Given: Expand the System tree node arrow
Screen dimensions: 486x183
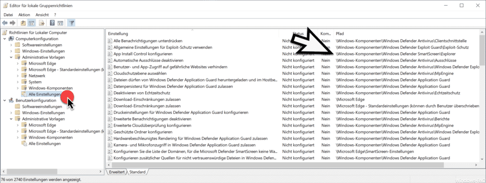Looking at the screenshot, I should (18, 82).
